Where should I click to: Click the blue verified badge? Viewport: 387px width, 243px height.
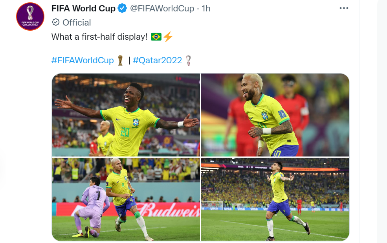tap(122, 8)
